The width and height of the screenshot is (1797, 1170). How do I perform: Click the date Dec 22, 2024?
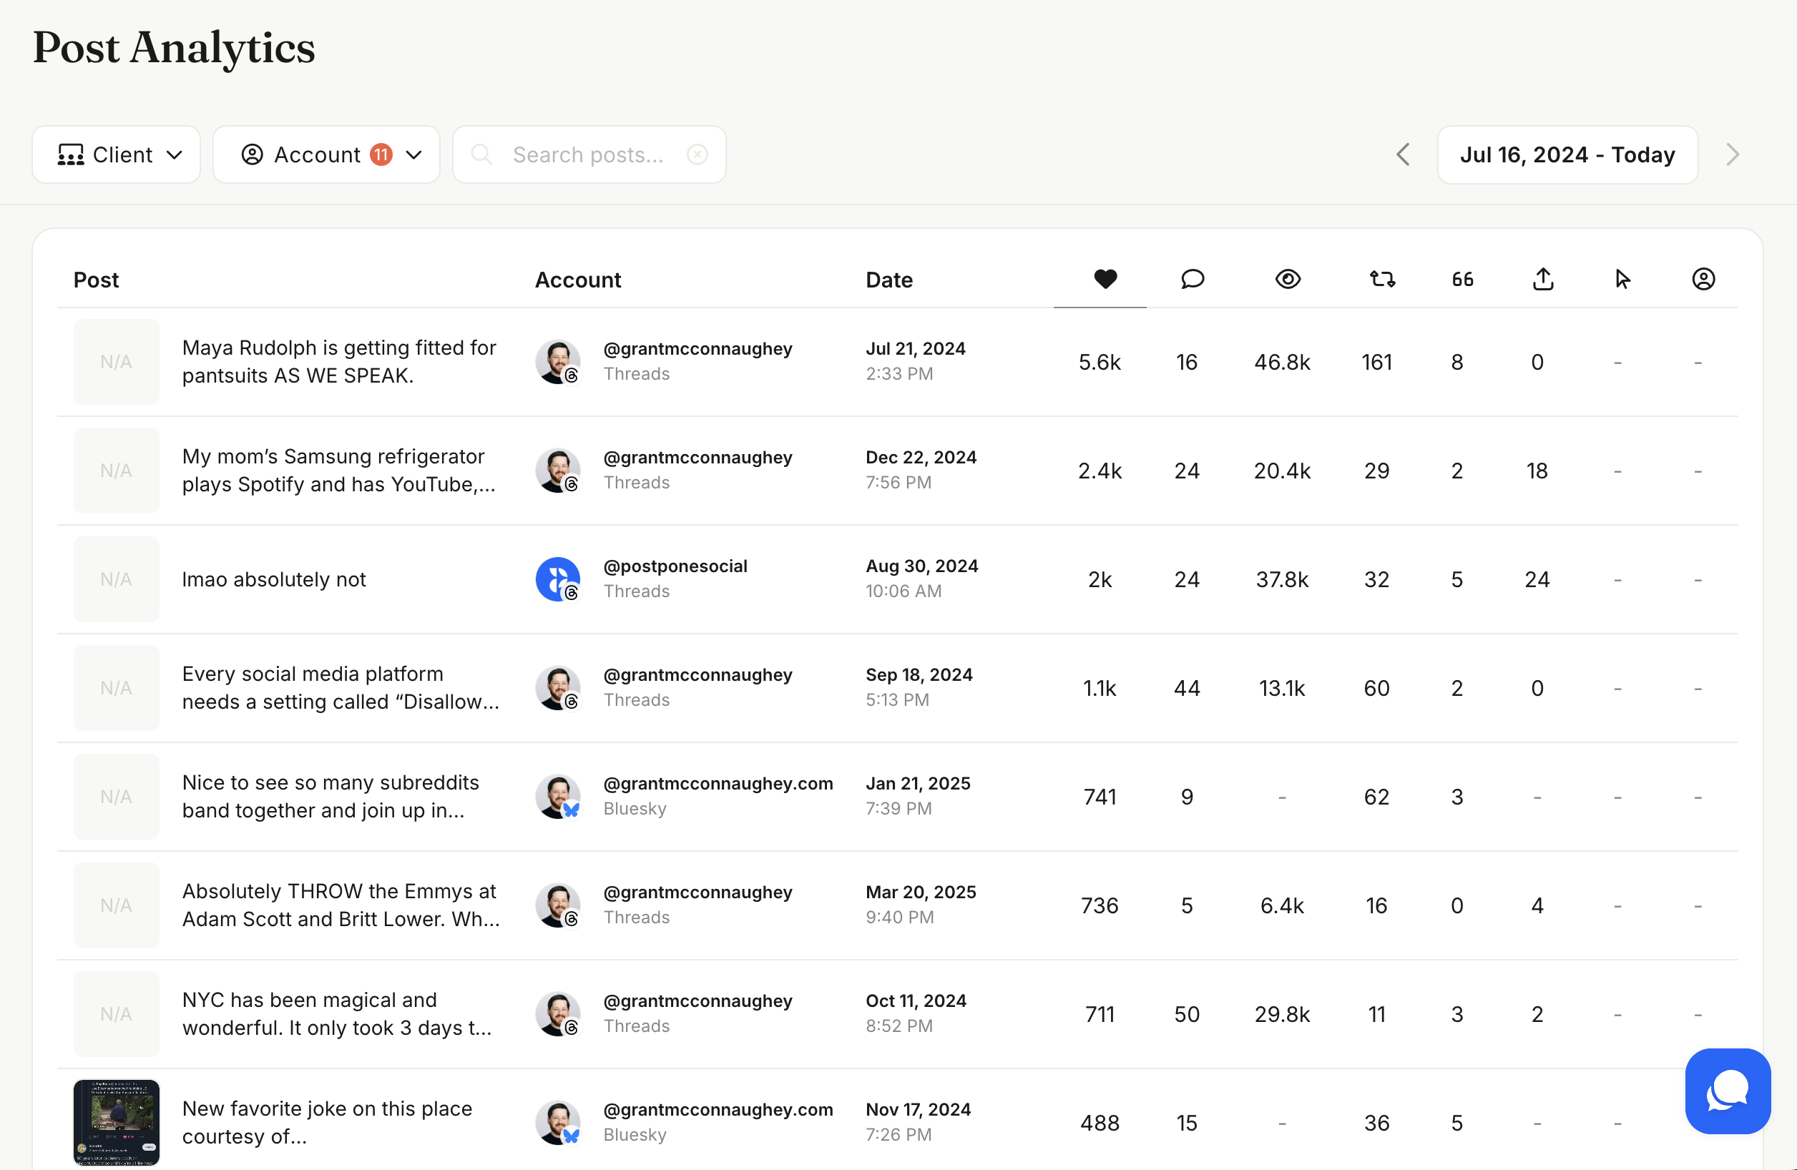(x=921, y=458)
